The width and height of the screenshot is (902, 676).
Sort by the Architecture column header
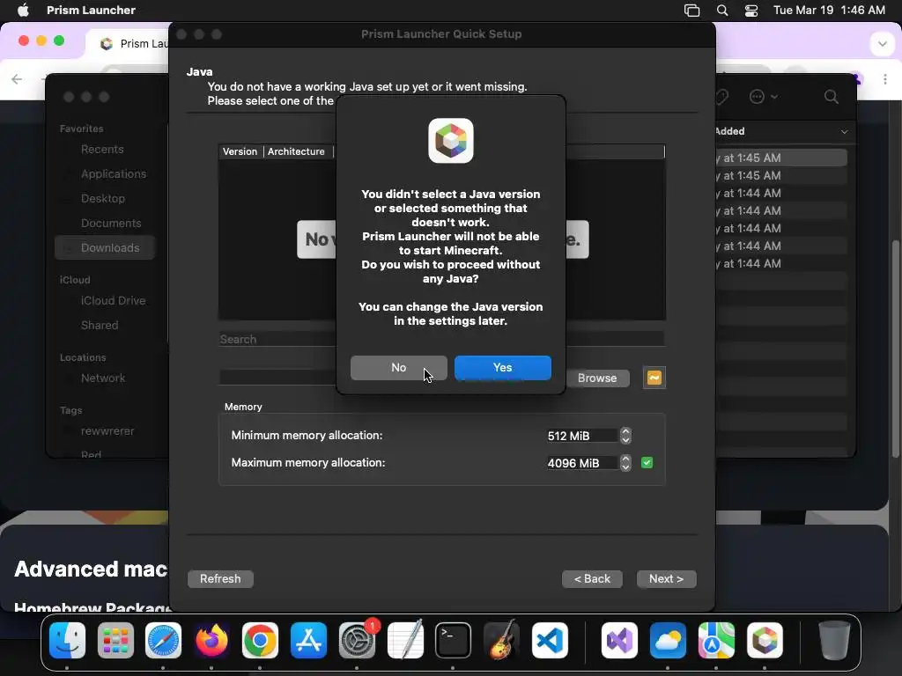(296, 151)
